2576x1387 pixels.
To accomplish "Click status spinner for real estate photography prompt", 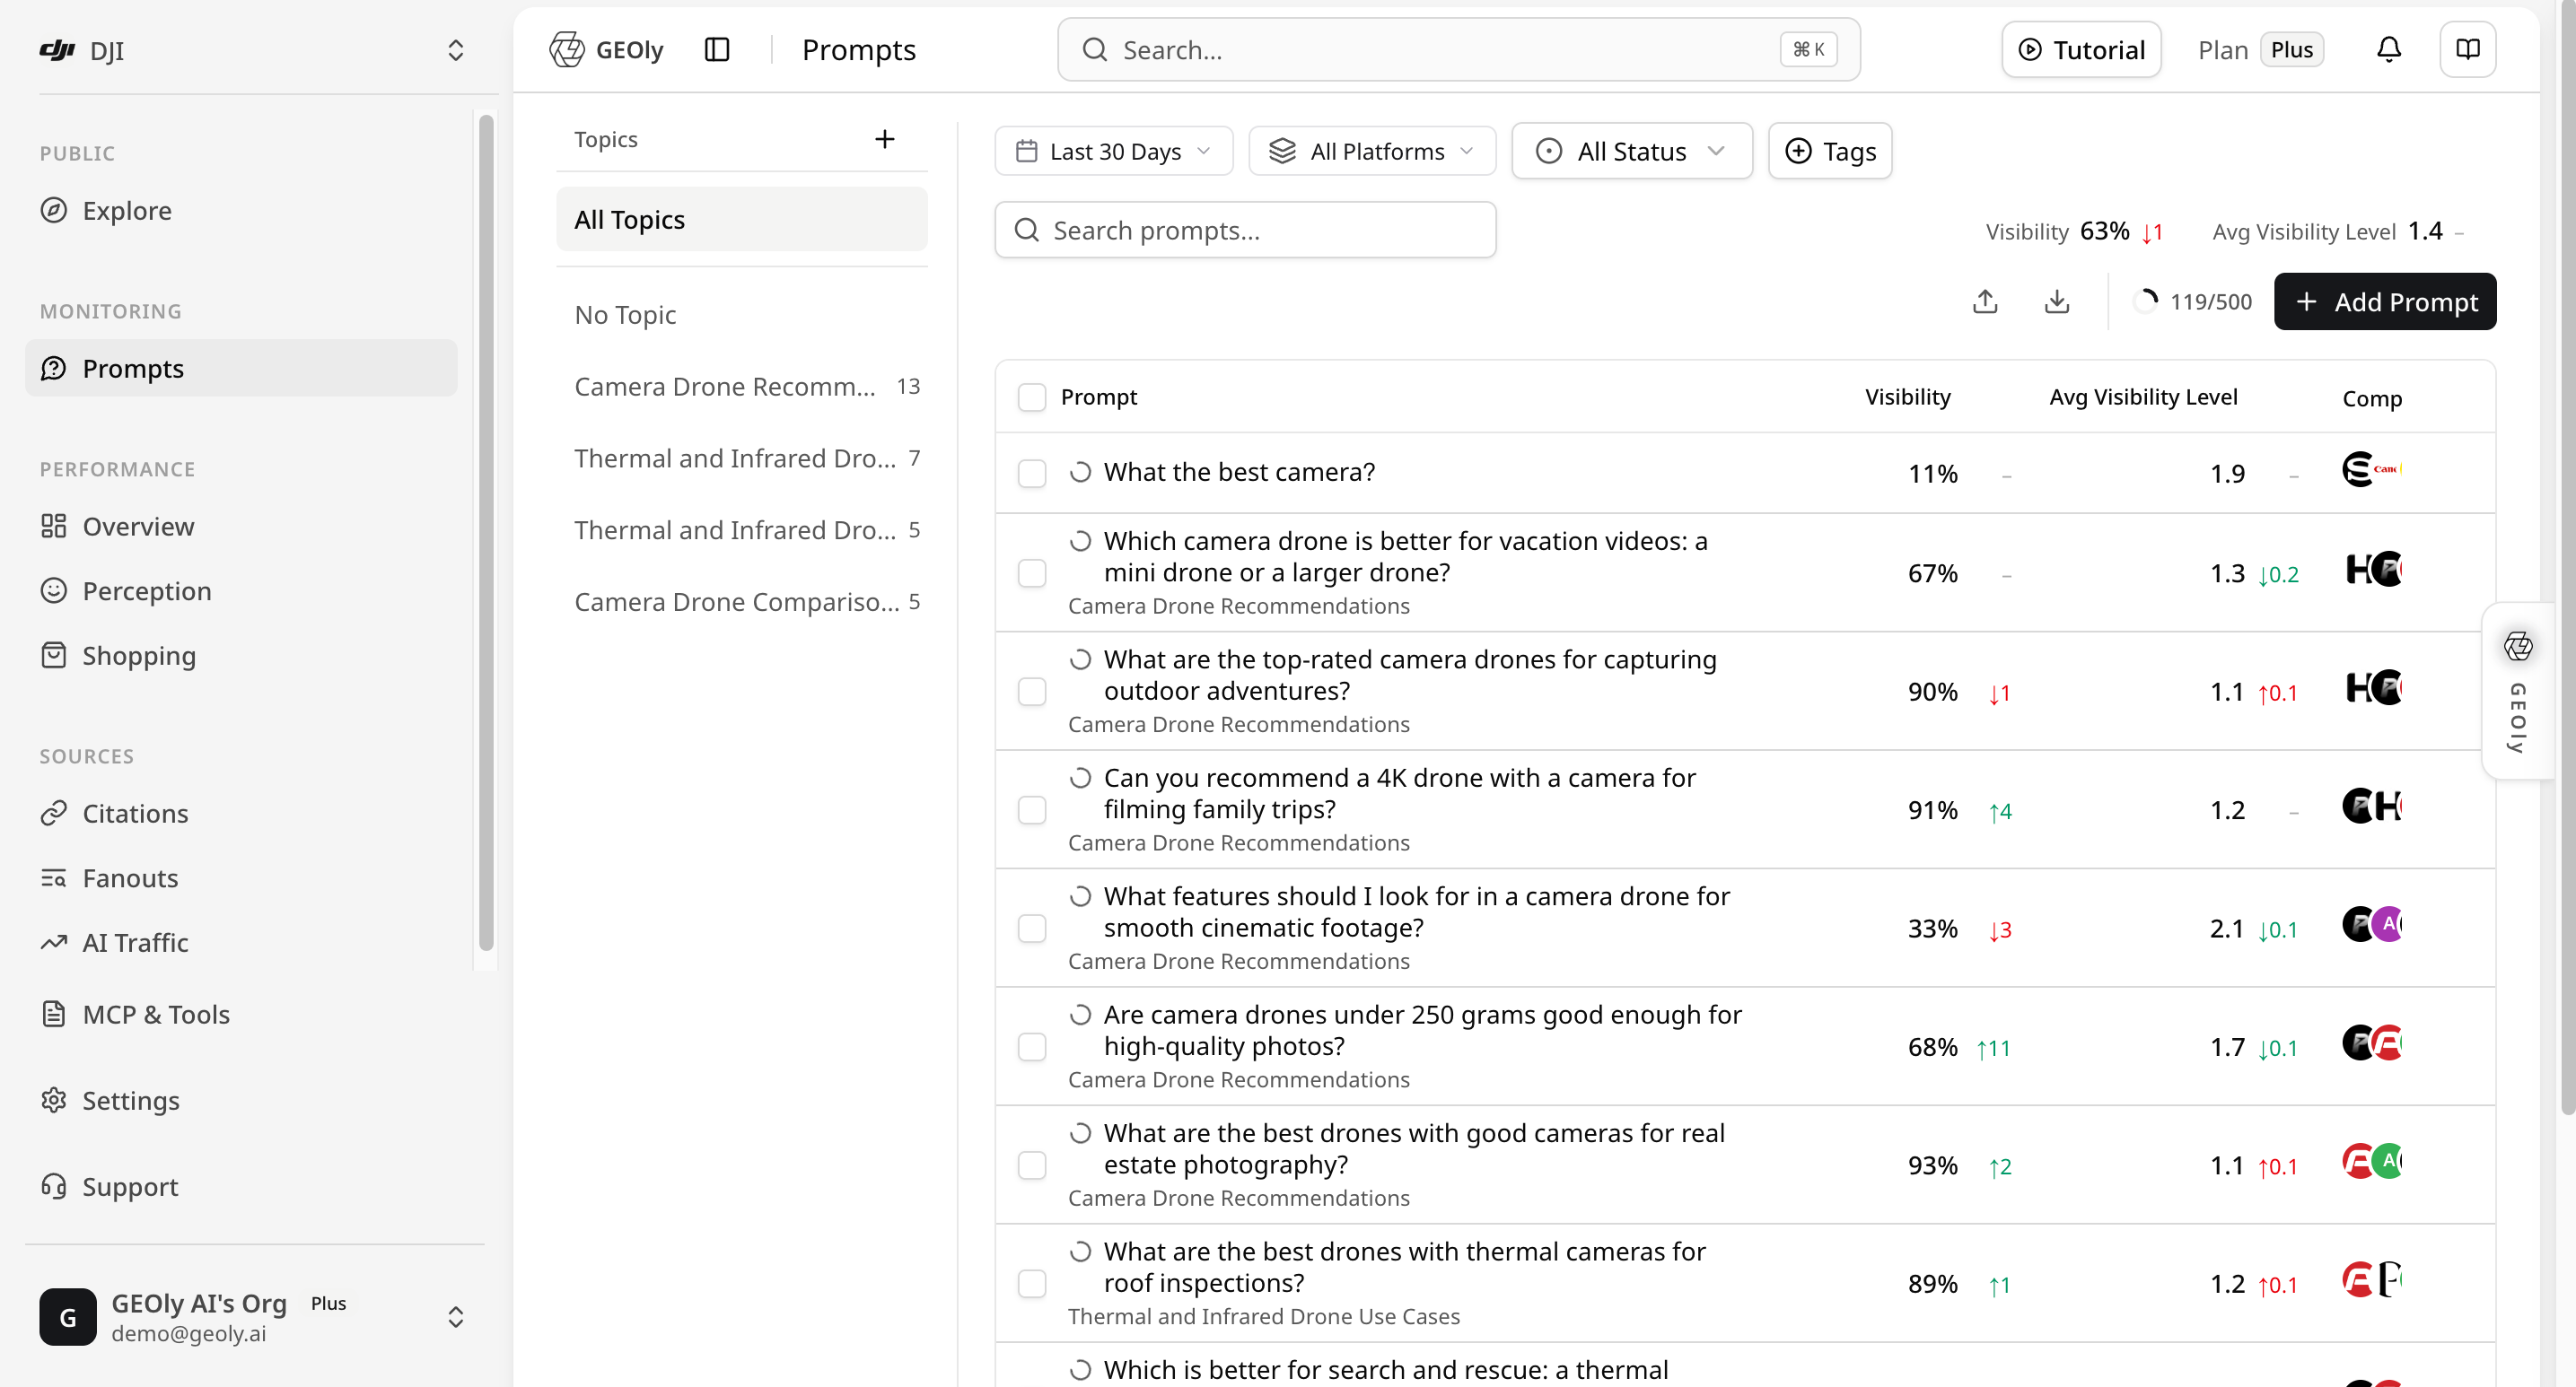I will click(1080, 1133).
